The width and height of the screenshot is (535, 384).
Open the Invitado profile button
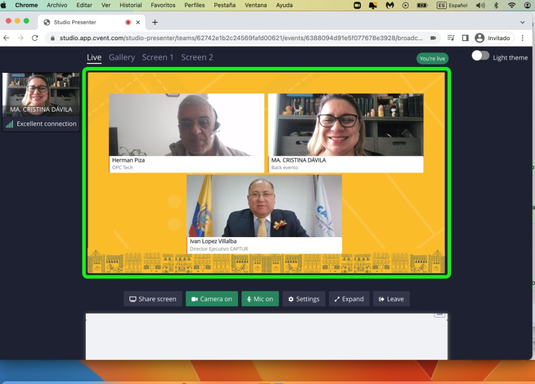[x=494, y=38]
